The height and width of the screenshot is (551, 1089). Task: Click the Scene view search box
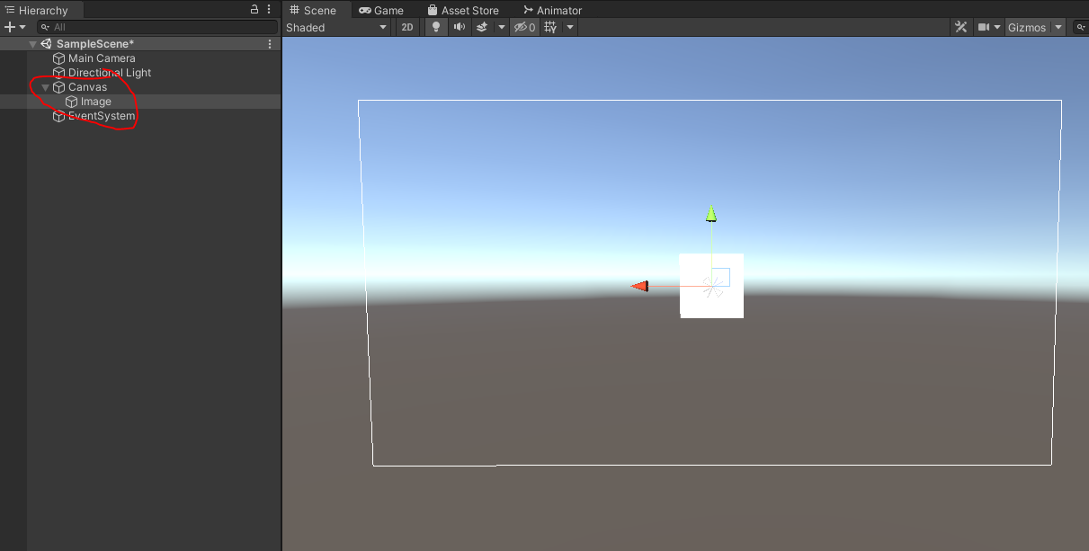tap(1080, 28)
